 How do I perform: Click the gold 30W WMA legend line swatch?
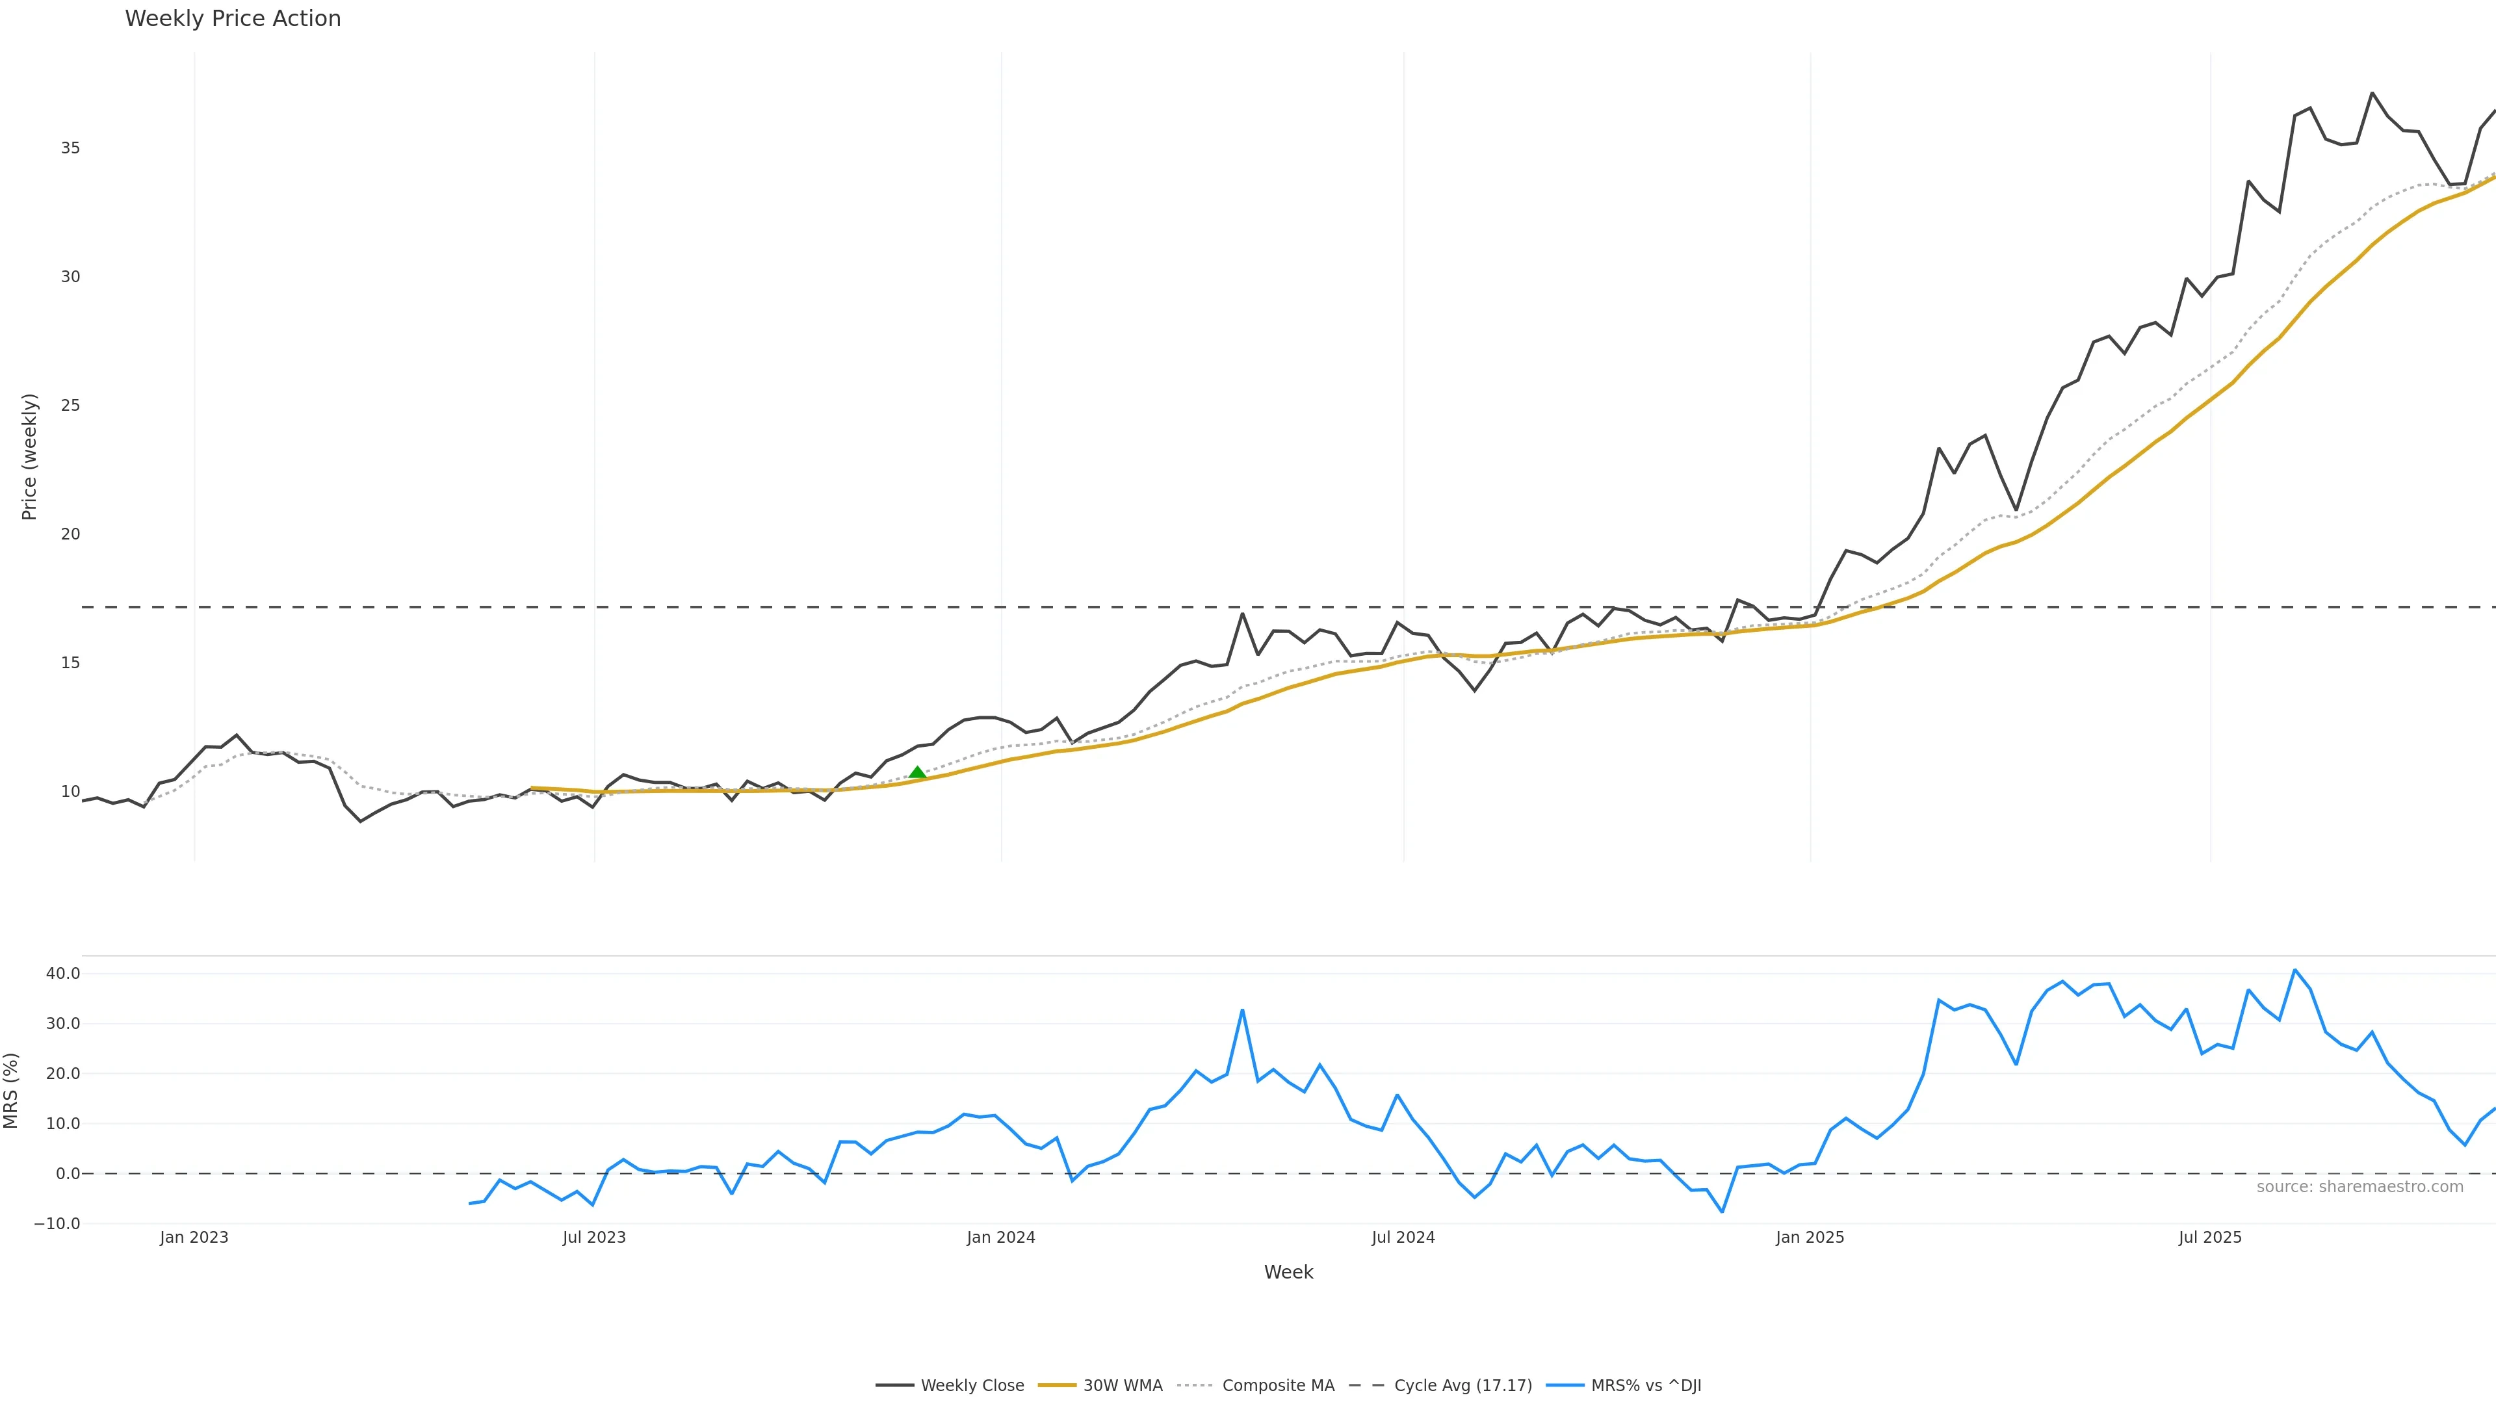coord(1056,1386)
